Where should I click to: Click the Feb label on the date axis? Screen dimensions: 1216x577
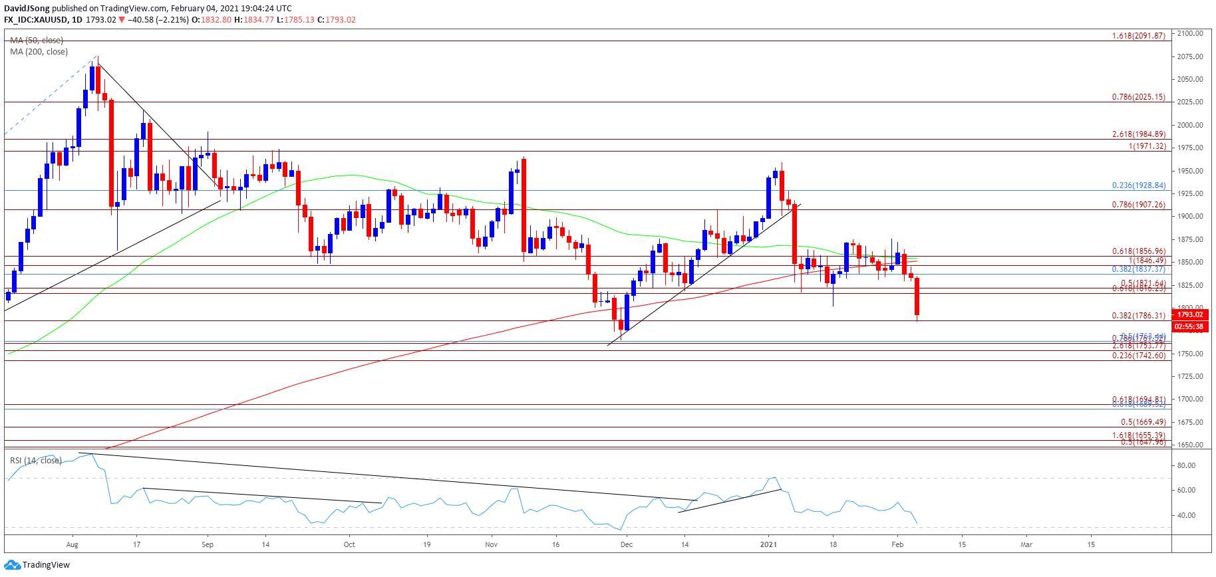click(x=897, y=544)
